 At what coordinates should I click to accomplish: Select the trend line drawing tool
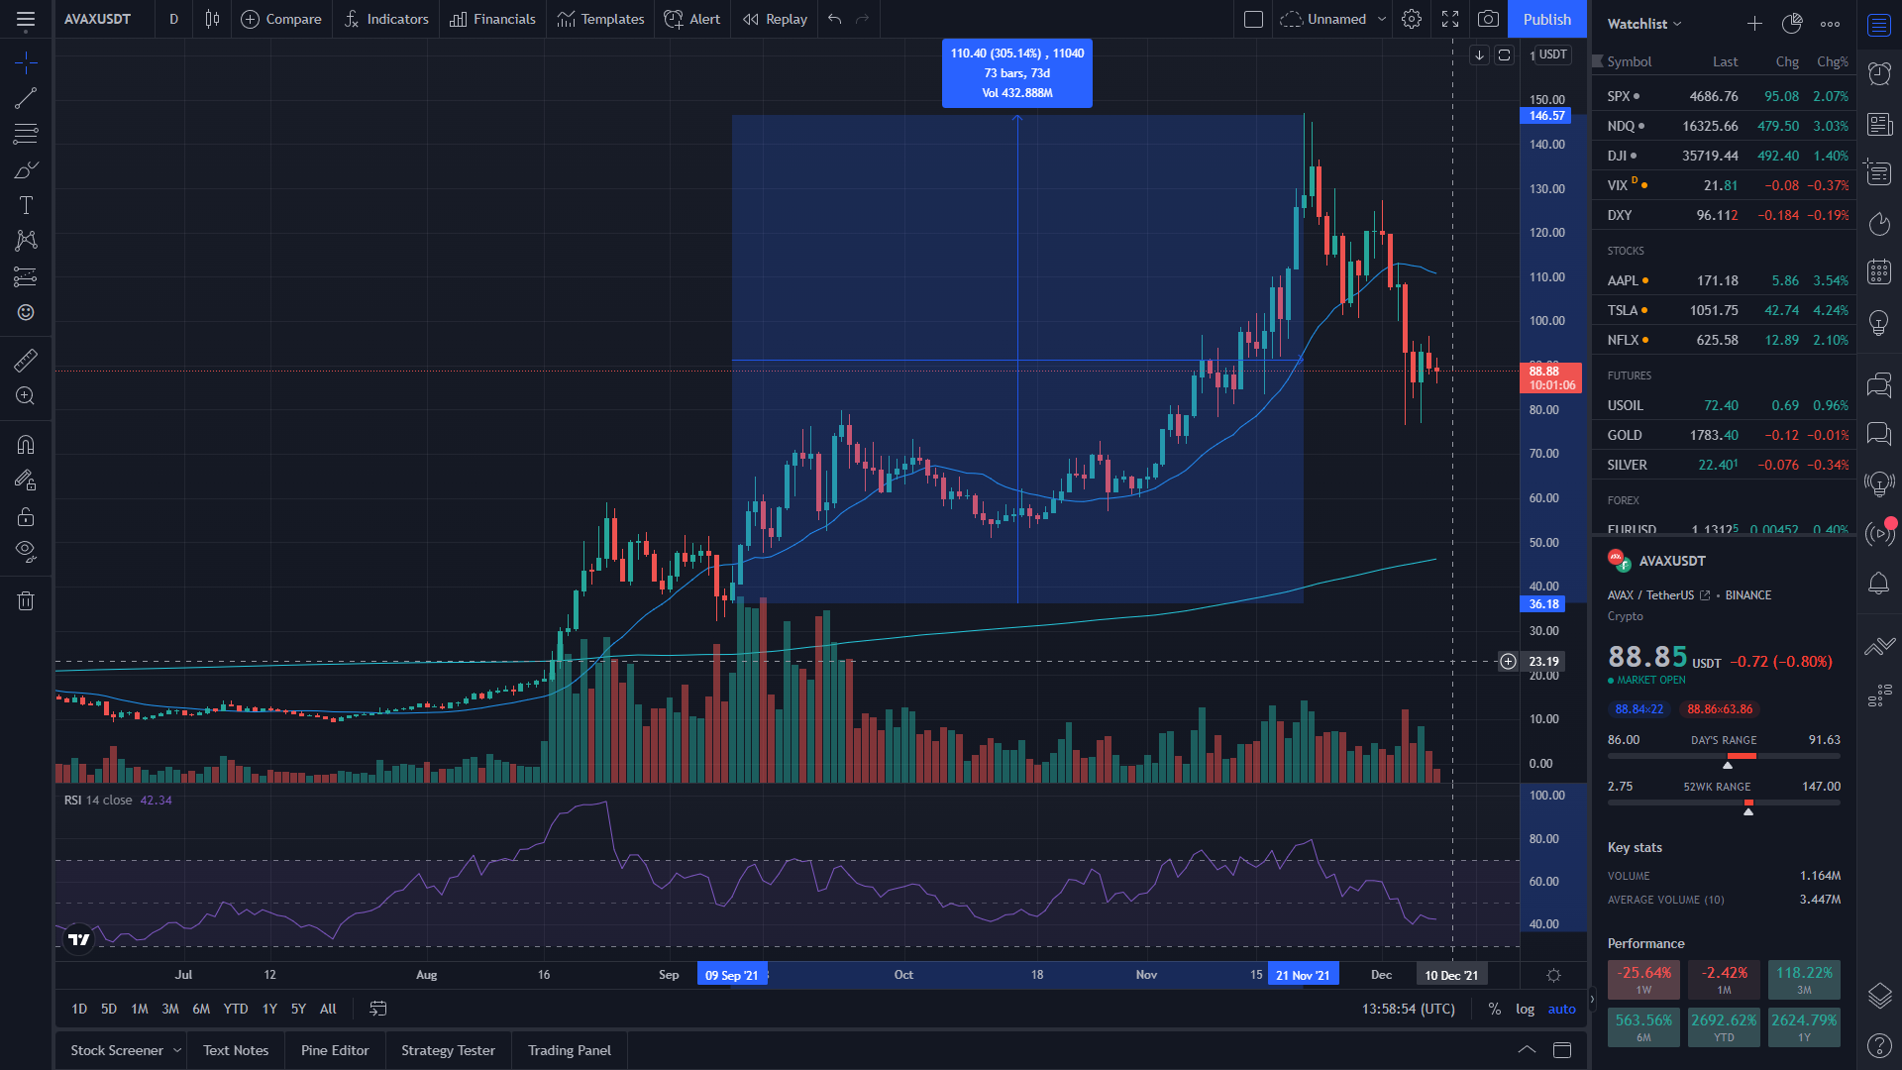tap(26, 98)
